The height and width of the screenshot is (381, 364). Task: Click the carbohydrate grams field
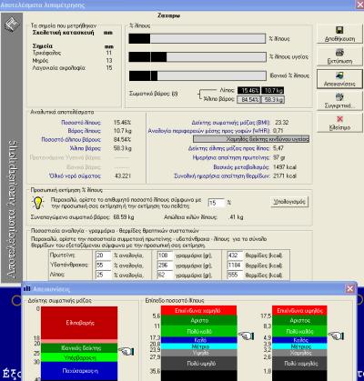(165, 266)
